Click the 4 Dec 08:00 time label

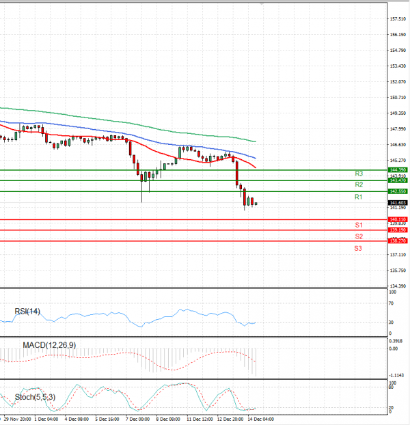77,419
